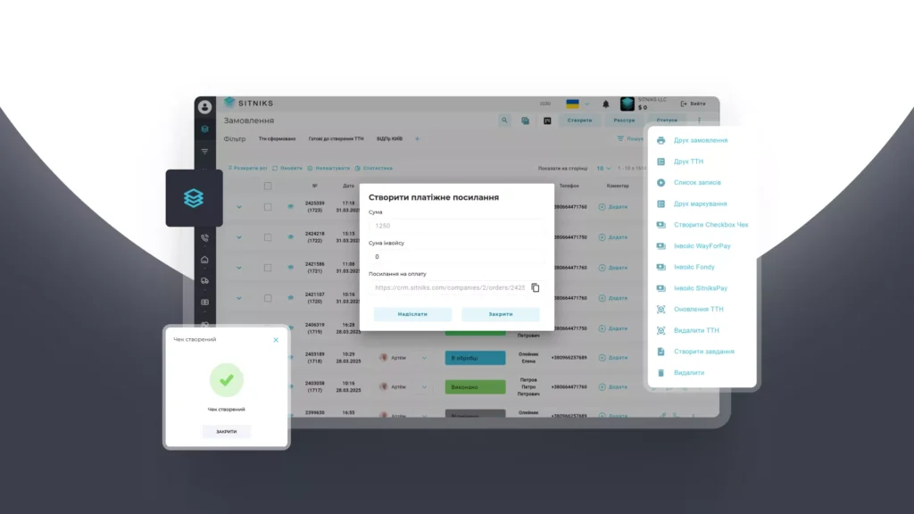Switch to the Ттн сформовано filter tab
This screenshot has width=914, height=514.
(277, 138)
